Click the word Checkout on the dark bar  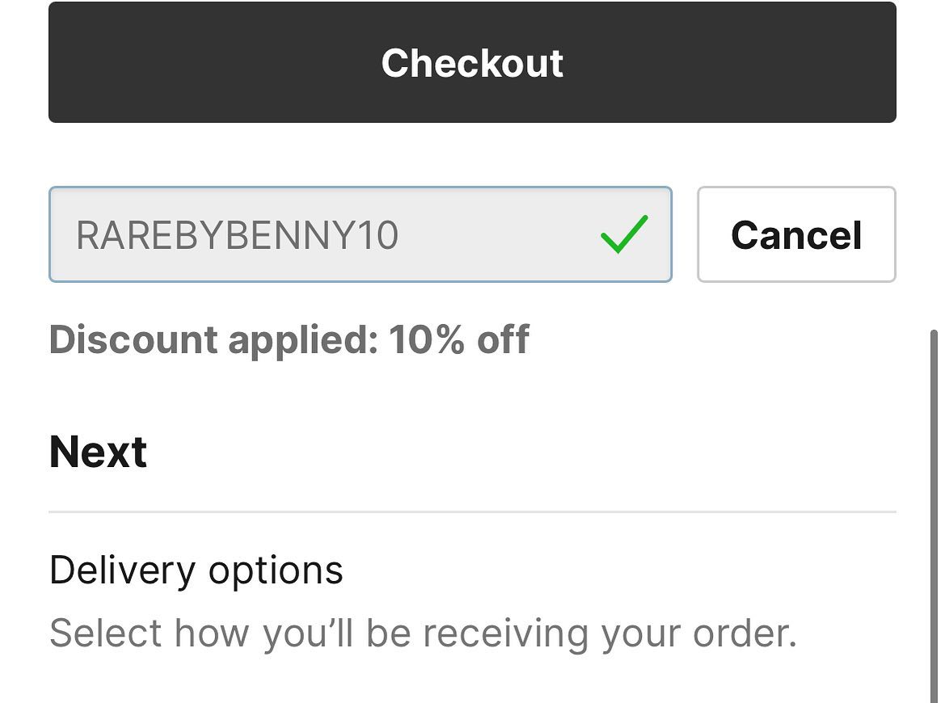tap(472, 63)
